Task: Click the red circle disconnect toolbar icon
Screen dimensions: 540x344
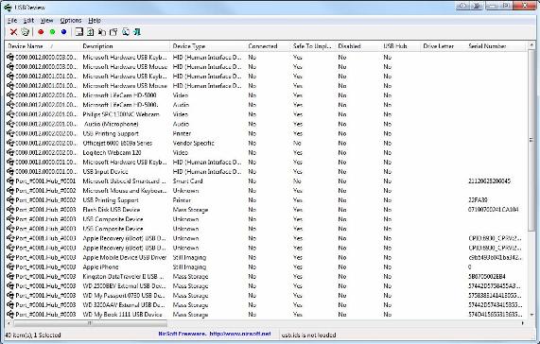Action: pos(41,32)
